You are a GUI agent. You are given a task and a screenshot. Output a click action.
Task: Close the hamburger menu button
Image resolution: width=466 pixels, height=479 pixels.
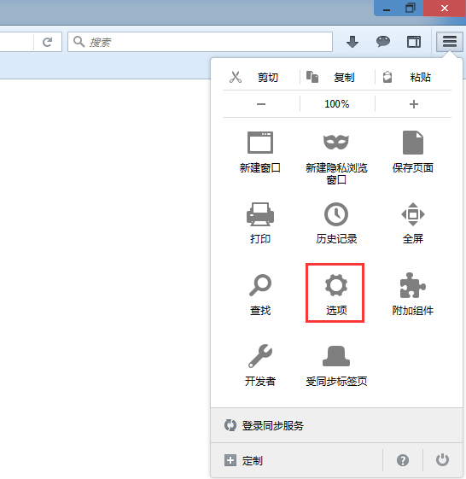pos(450,42)
